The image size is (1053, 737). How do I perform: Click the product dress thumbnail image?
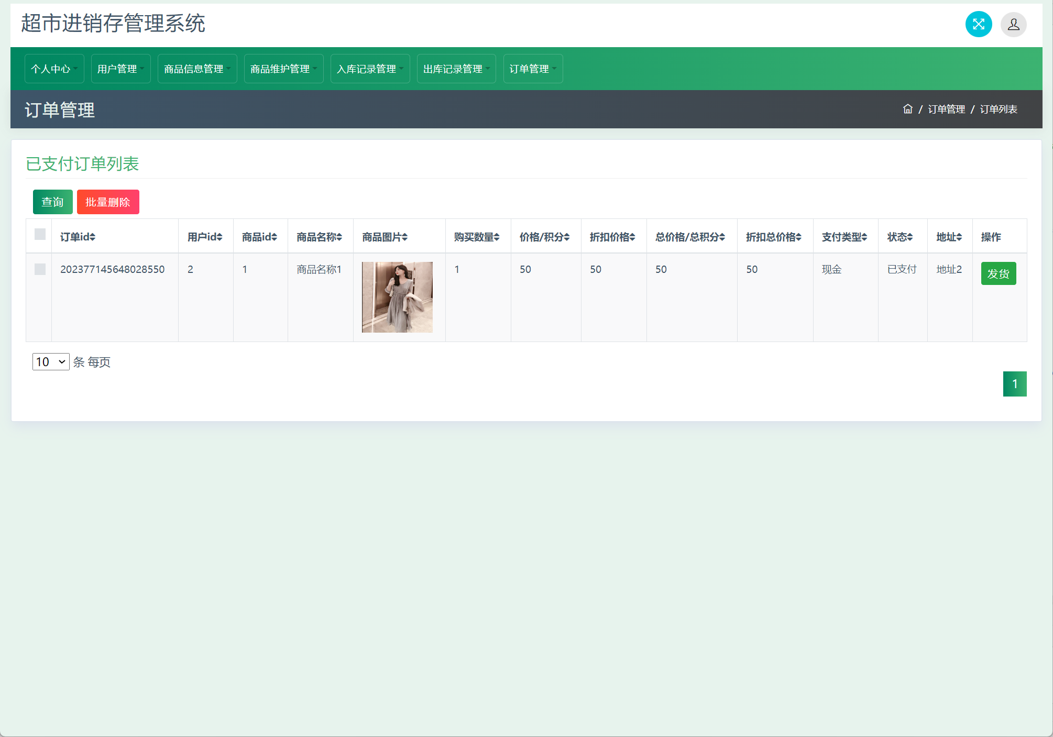(397, 297)
